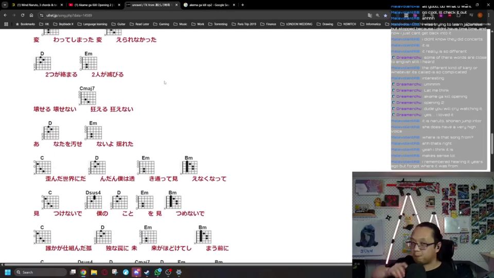This screenshot has width=494, height=278.
Task: Open the Finance bookmark folder
Action: (269, 24)
